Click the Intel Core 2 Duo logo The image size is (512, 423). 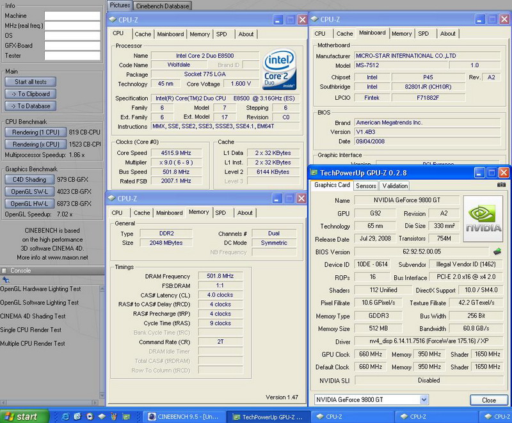click(280, 70)
